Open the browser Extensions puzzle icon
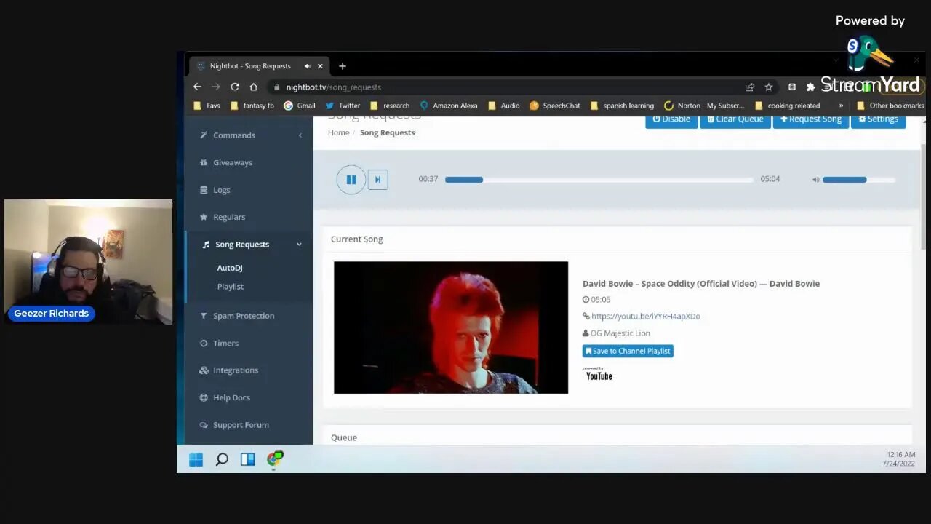931x524 pixels. (810, 87)
